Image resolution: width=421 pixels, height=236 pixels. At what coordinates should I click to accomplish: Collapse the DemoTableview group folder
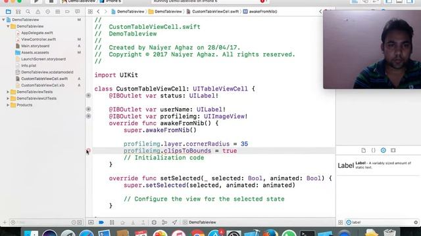(x=8, y=26)
